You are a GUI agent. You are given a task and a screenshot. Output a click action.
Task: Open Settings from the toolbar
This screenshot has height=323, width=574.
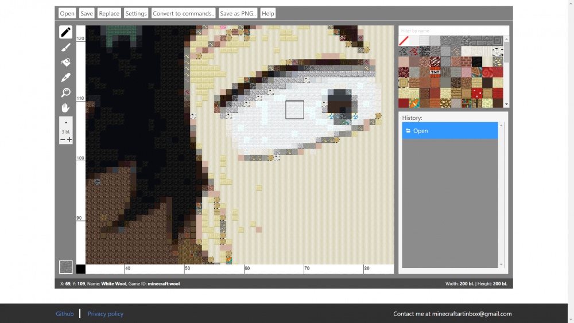click(136, 14)
